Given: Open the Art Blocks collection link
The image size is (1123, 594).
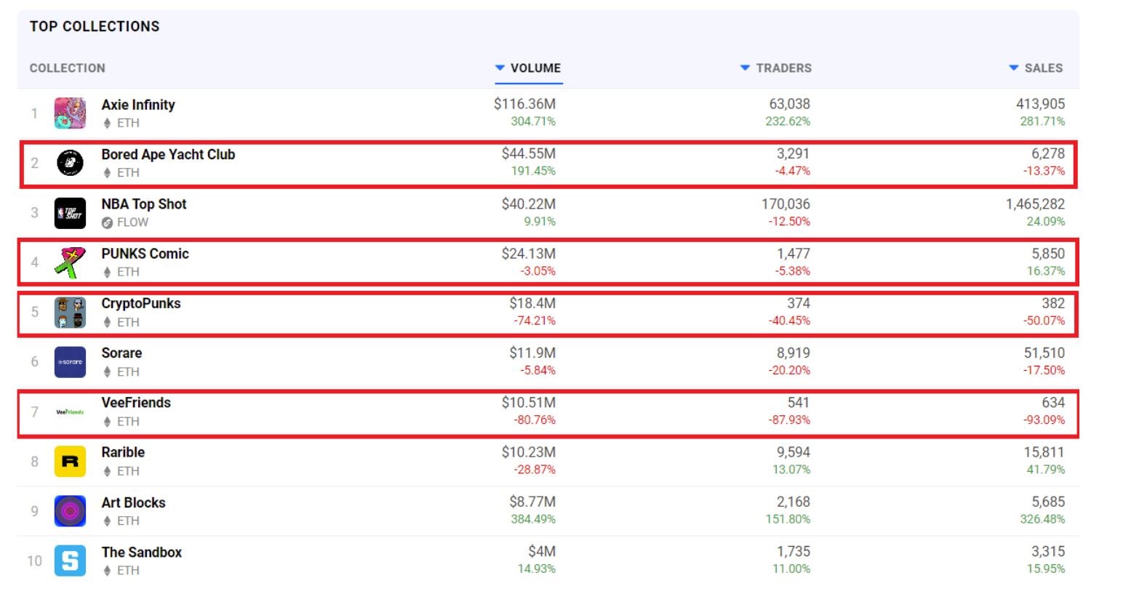Looking at the screenshot, I should point(133,502).
